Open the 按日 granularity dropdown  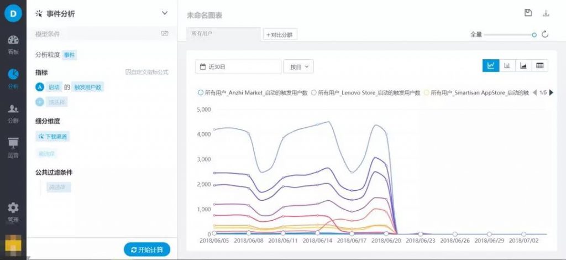[x=298, y=66]
